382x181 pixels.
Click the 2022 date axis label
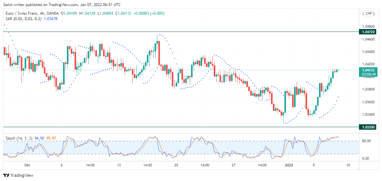coord(289,165)
